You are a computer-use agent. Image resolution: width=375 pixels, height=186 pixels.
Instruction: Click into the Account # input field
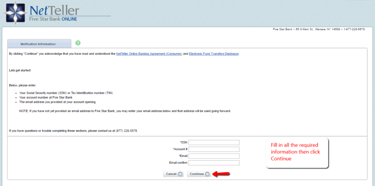[214, 149]
